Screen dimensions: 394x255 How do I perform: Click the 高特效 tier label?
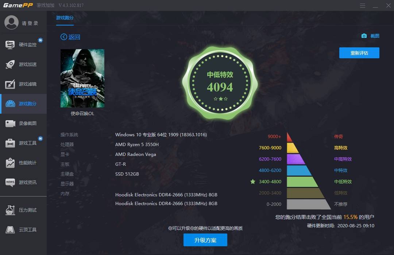tap(341, 148)
